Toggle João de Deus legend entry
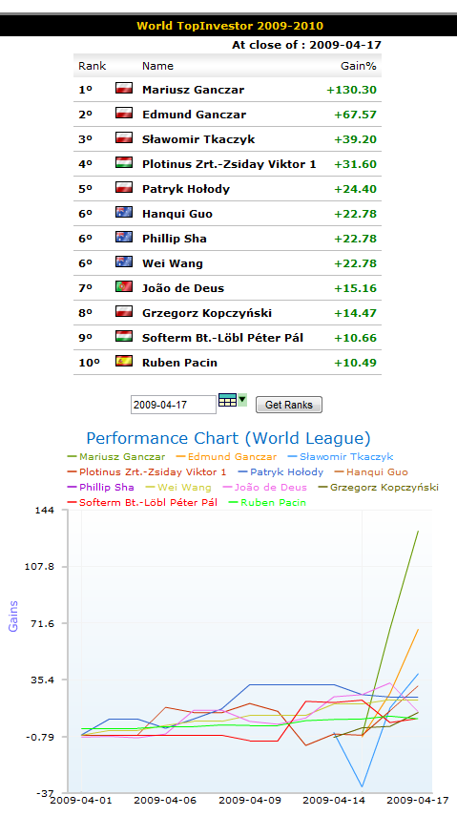 tap(264, 487)
